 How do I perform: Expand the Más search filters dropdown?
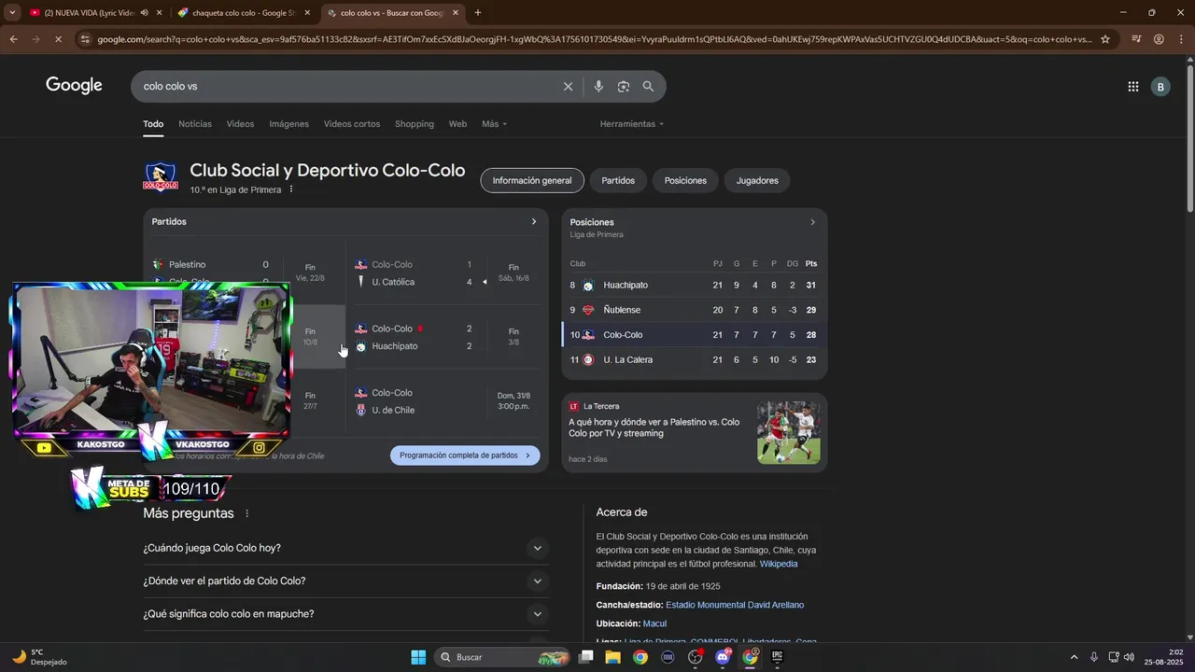(x=495, y=124)
